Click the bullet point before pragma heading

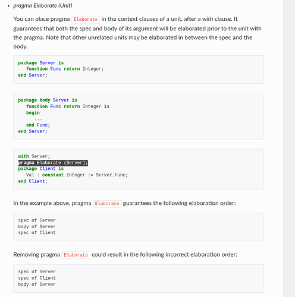(8, 6)
